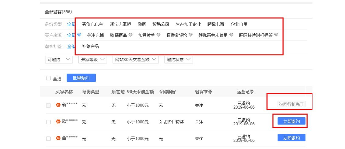The image size is (345, 149).
Task: Click the diamond icon after 收藏商品
Action: tap(131, 35)
